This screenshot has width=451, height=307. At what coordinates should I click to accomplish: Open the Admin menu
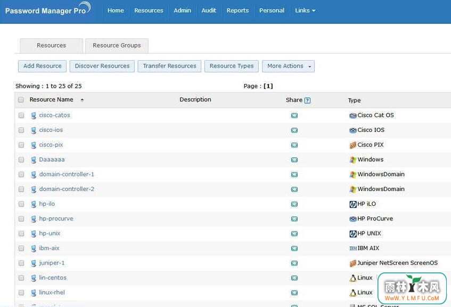[182, 10]
